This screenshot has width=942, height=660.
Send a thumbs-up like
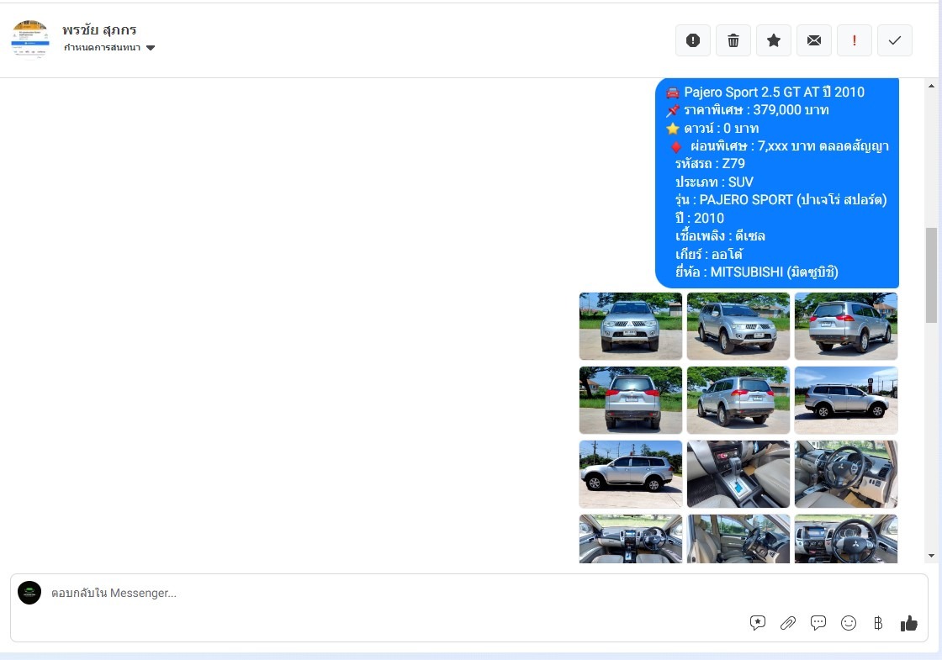[909, 623]
